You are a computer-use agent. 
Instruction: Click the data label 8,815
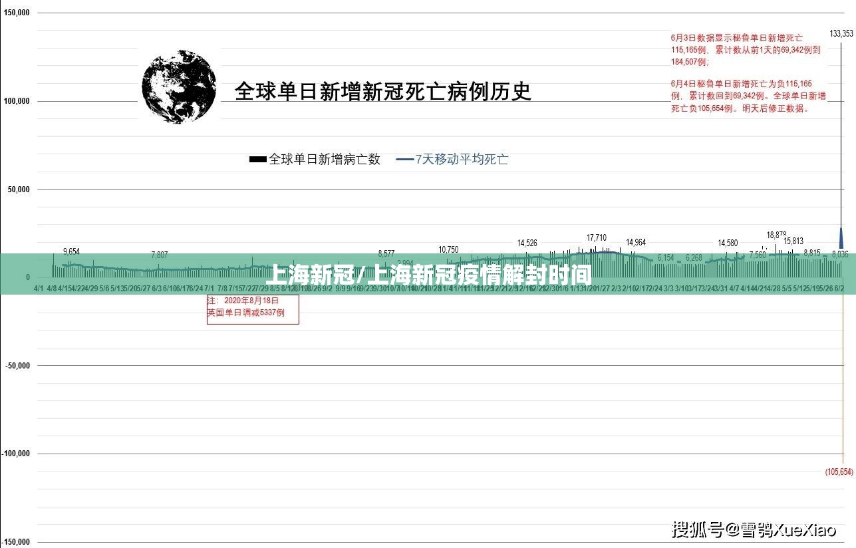click(812, 253)
